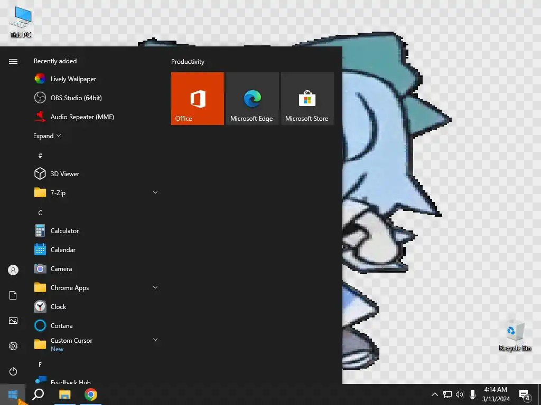541x405 pixels.
Task: Open Feedback Hub app
Action: [x=97, y=380]
